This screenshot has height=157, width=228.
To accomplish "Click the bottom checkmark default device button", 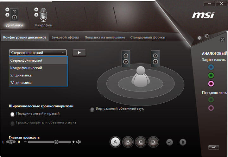I will [x=169, y=142].
